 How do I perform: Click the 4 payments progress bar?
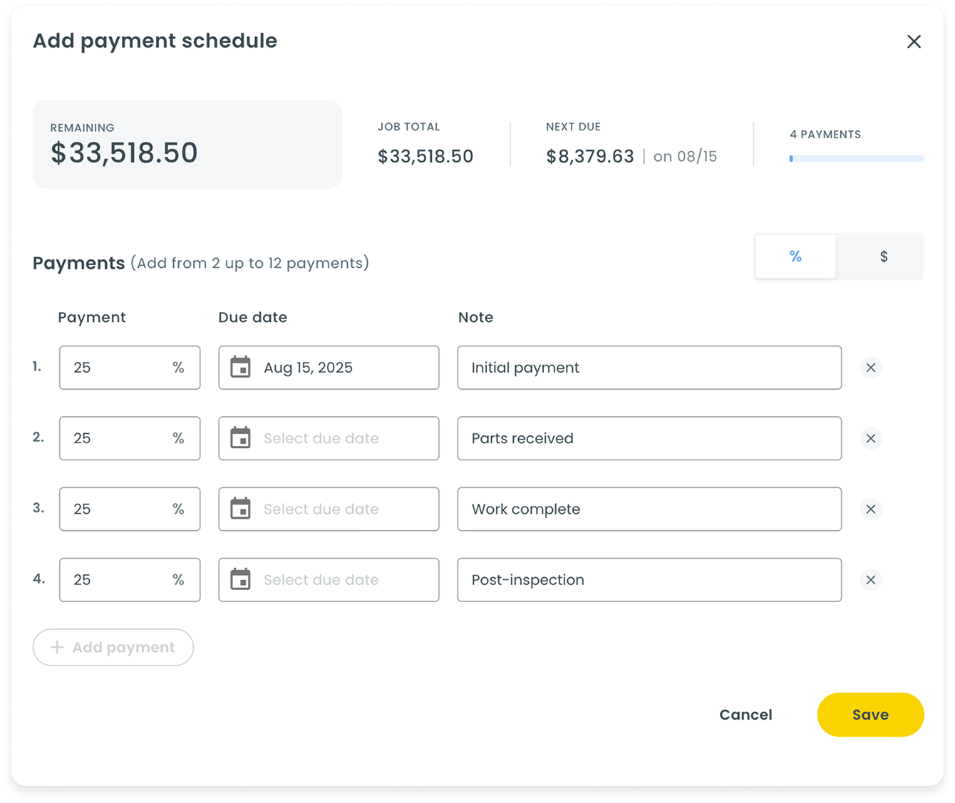point(856,159)
